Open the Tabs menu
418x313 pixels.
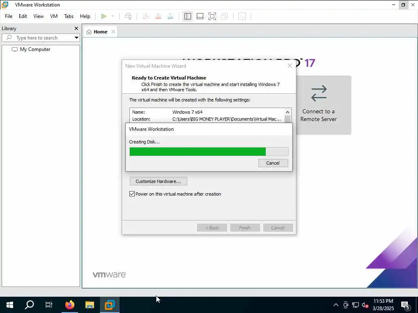point(69,16)
